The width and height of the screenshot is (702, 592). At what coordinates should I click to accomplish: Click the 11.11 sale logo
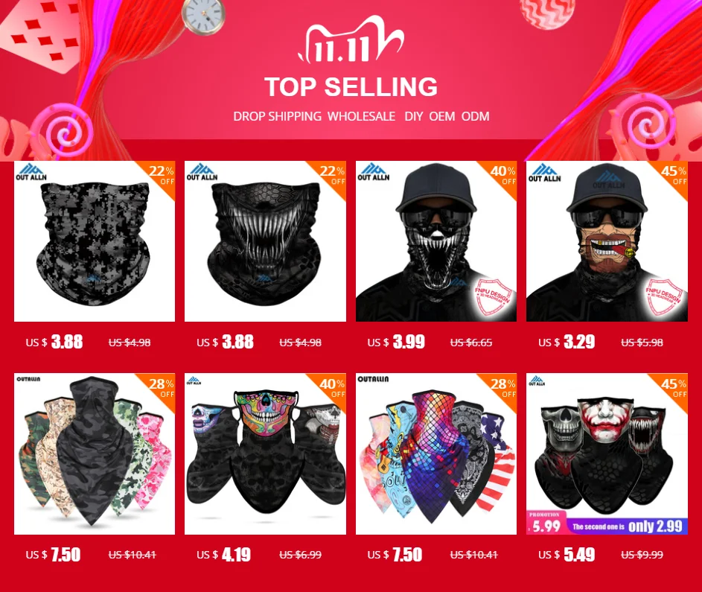coord(351,42)
